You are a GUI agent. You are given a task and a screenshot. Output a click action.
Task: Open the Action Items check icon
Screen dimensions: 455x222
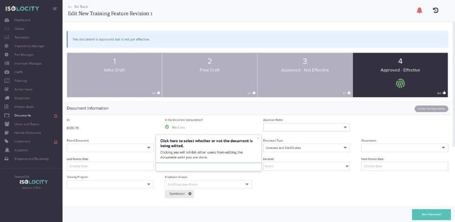point(7,90)
